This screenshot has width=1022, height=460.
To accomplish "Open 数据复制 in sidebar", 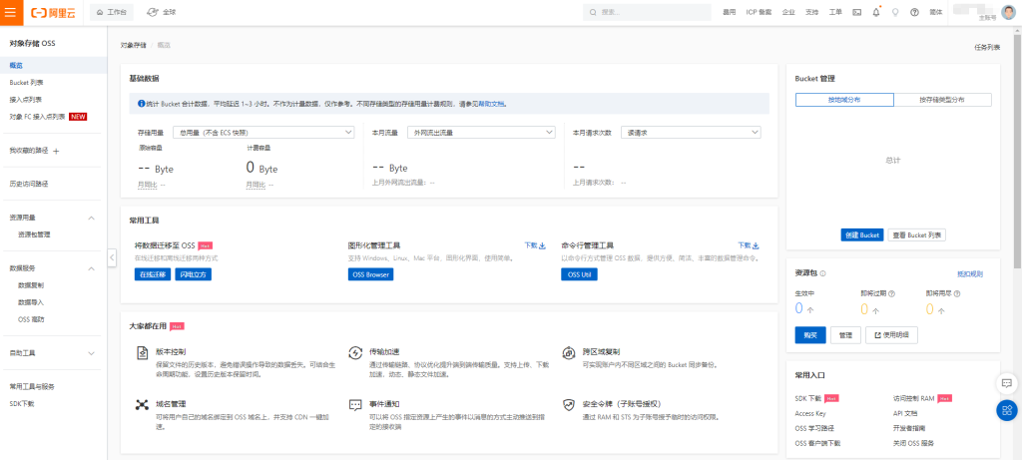I will coord(31,285).
